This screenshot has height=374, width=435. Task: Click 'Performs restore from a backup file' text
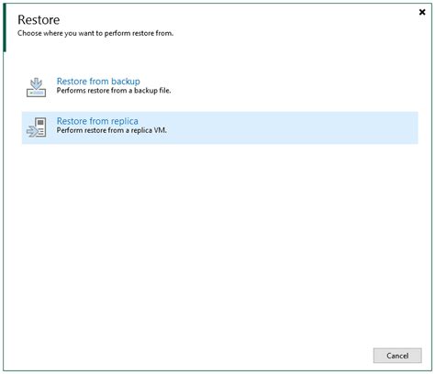114,91
